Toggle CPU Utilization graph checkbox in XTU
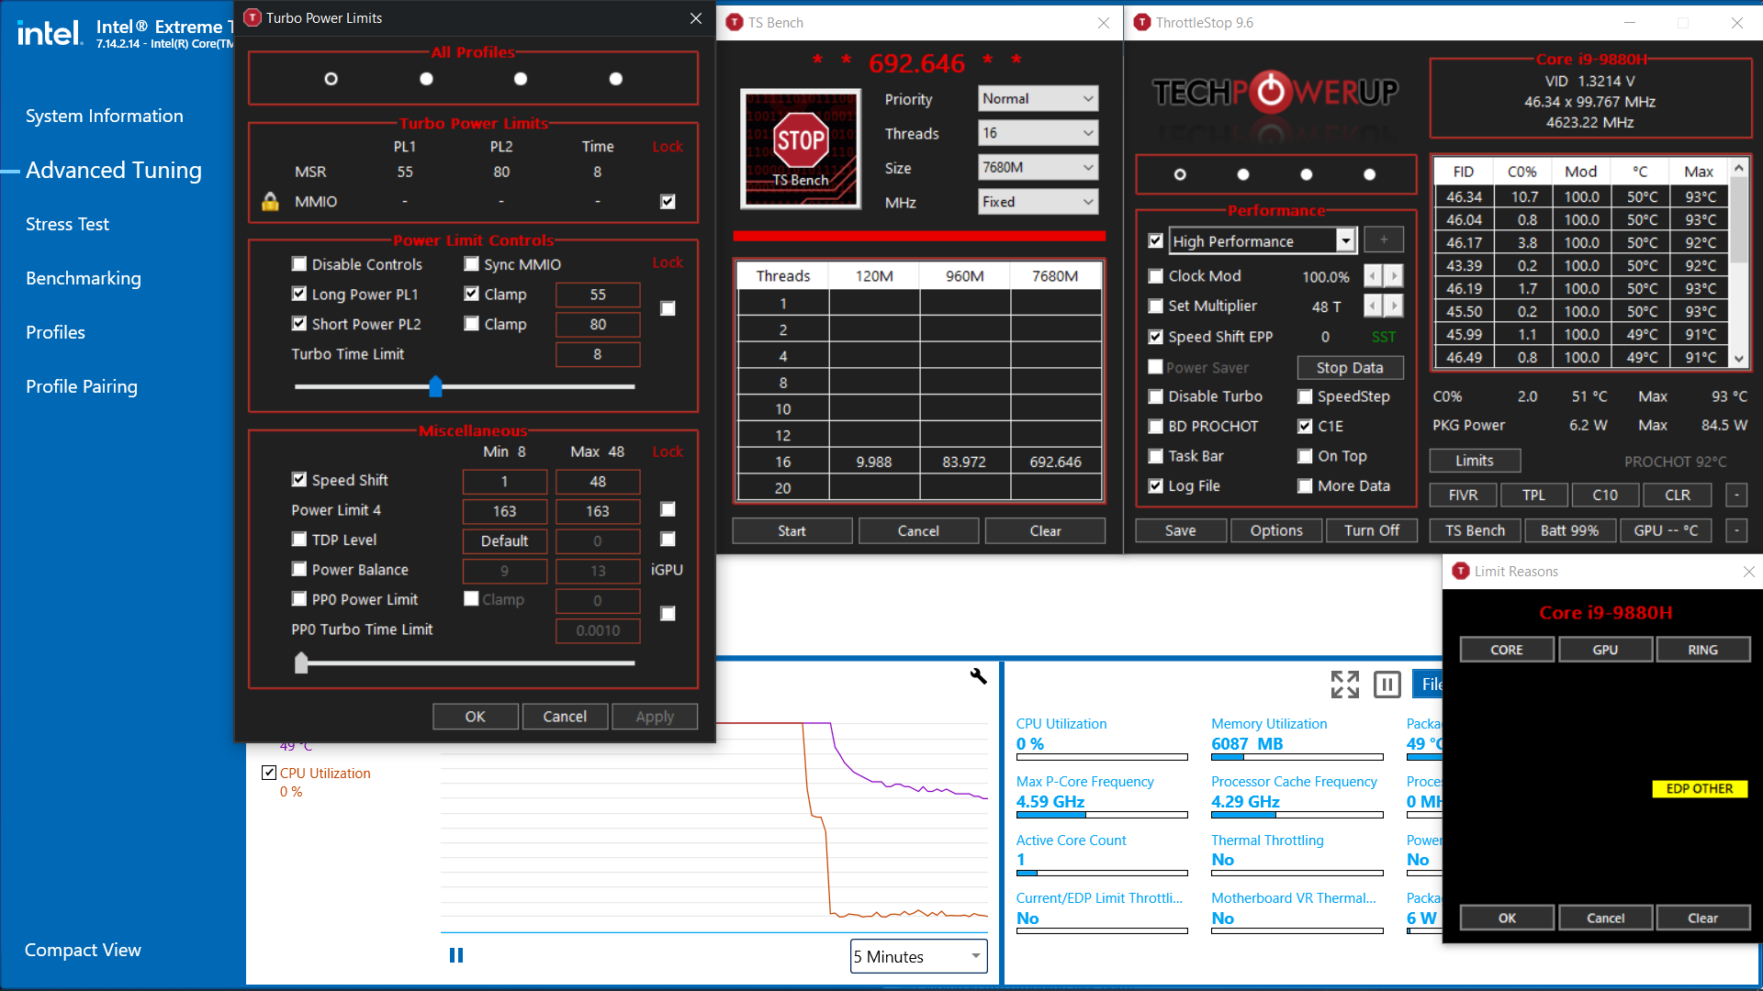Image resolution: width=1763 pixels, height=991 pixels. point(269,773)
